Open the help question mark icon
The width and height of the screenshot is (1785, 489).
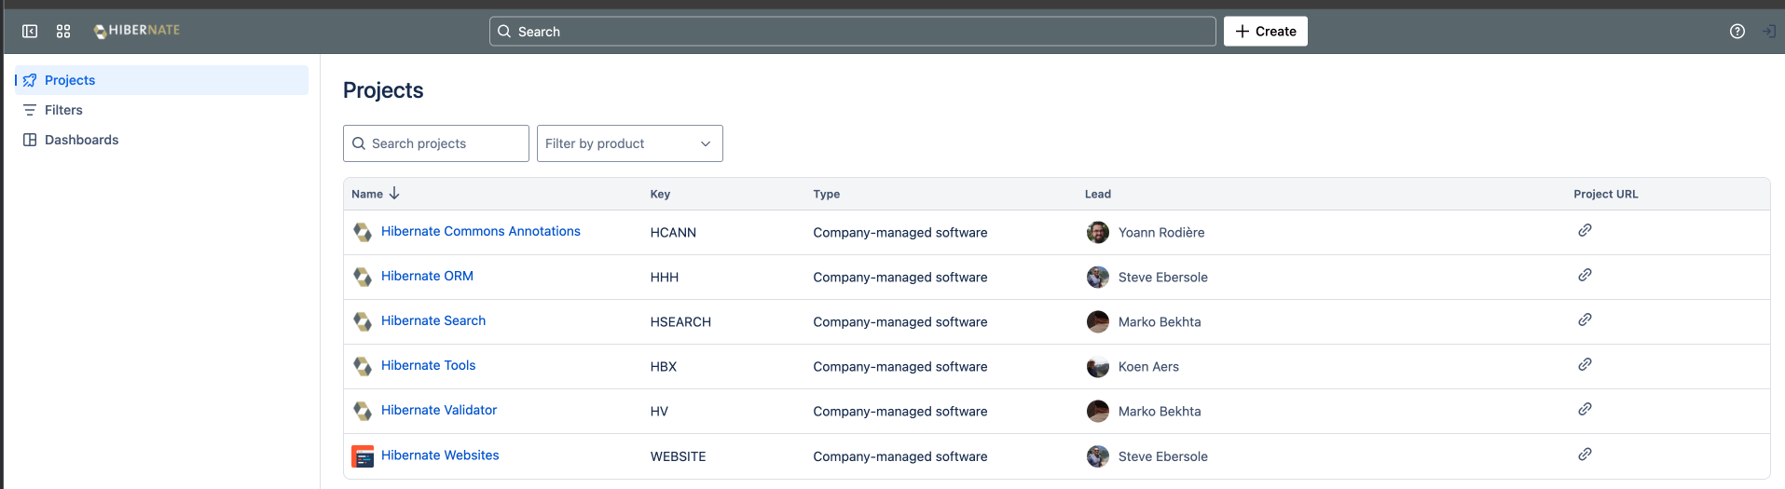pos(1737,32)
